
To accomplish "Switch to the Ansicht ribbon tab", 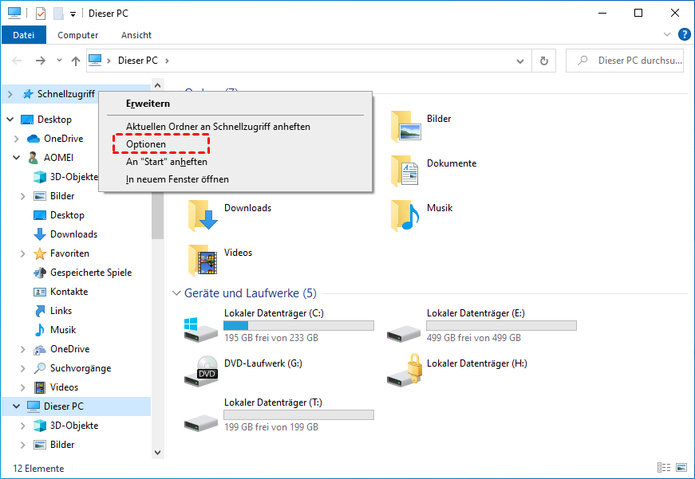I will point(136,35).
